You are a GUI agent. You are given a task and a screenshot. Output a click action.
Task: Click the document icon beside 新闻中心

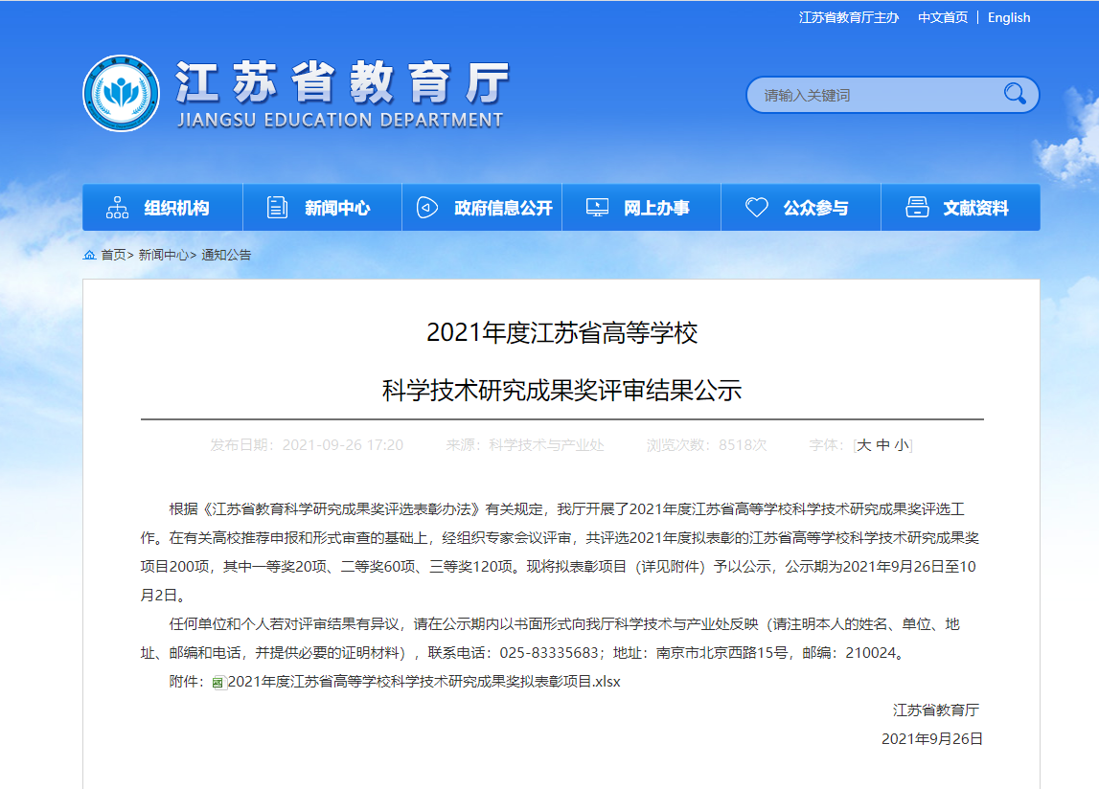(277, 208)
